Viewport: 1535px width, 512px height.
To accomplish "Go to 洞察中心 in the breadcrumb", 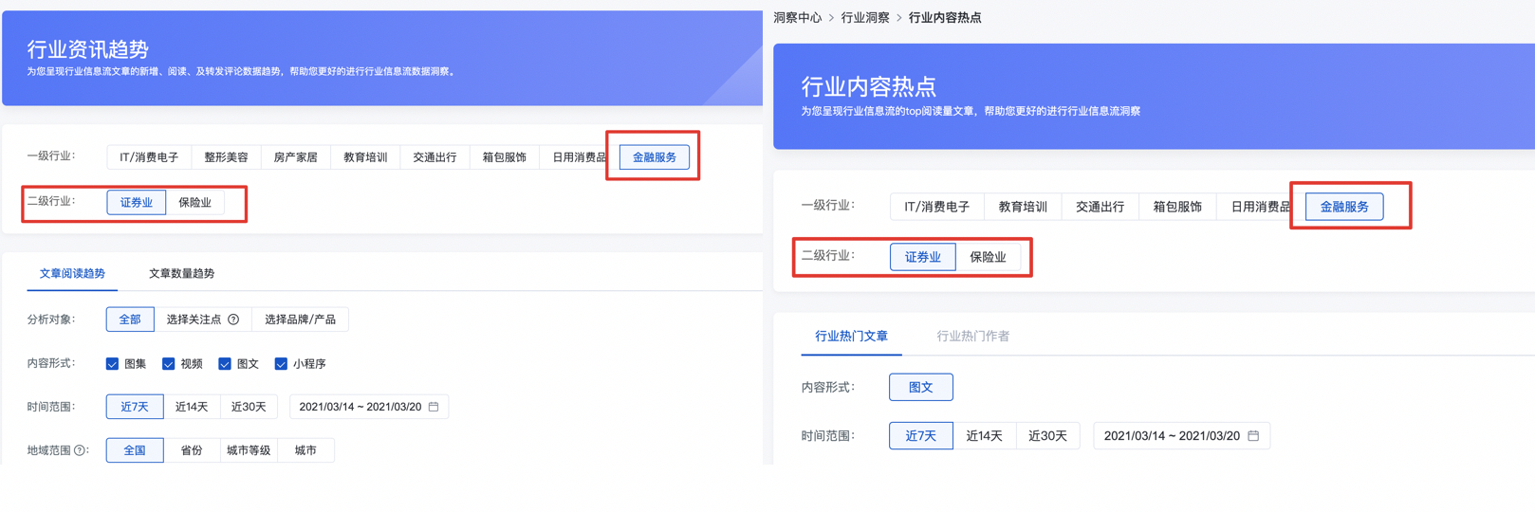I will coord(797,17).
